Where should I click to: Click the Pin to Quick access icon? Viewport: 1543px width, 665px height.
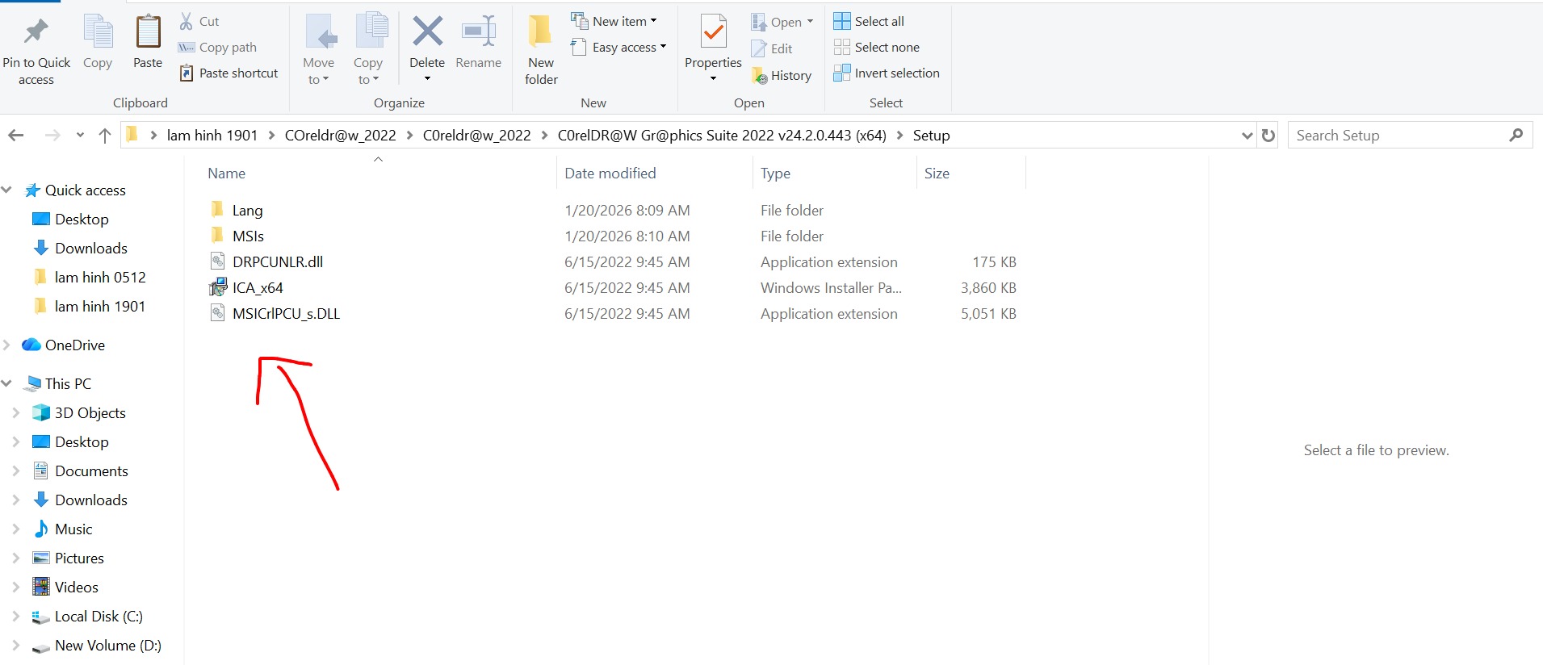click(x=36, y=32)
